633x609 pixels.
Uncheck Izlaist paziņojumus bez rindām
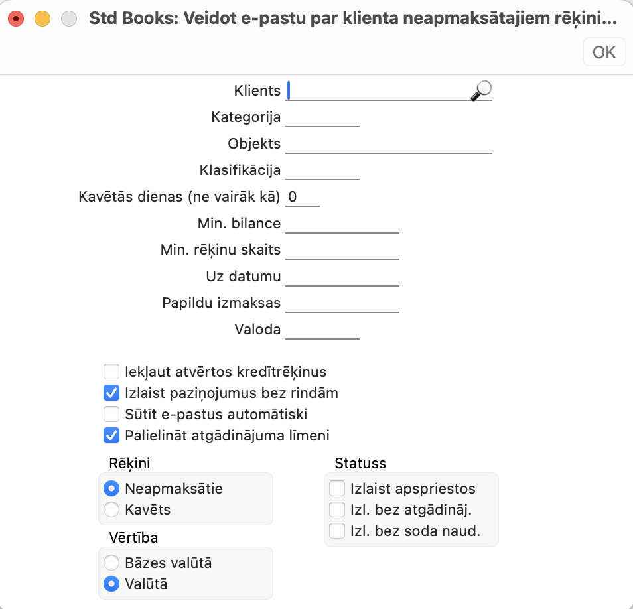pyautogui.click(x=111, y=393)
